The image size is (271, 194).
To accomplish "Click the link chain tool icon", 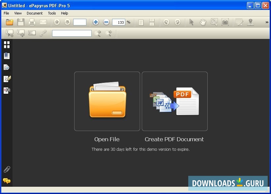I will pos(43,33).
